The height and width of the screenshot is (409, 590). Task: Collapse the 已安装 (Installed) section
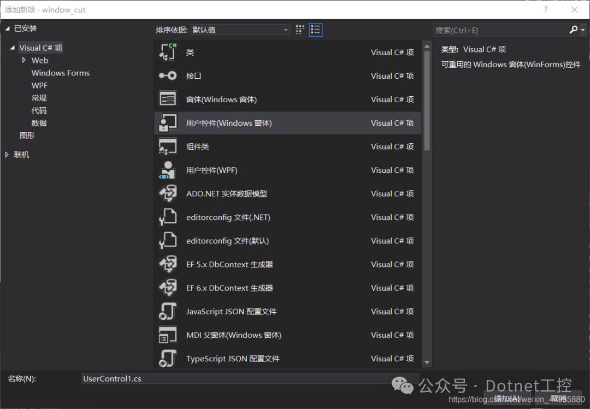[x=7, y=28]
